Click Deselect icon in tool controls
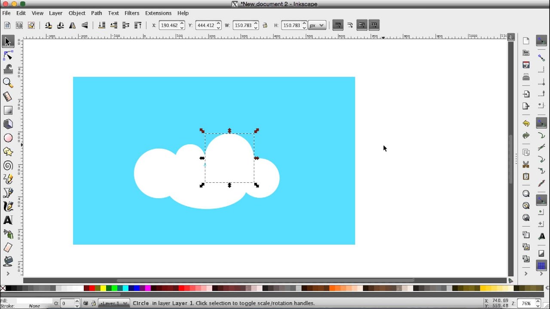Screen dimensions: 550x309 [31, 25]
